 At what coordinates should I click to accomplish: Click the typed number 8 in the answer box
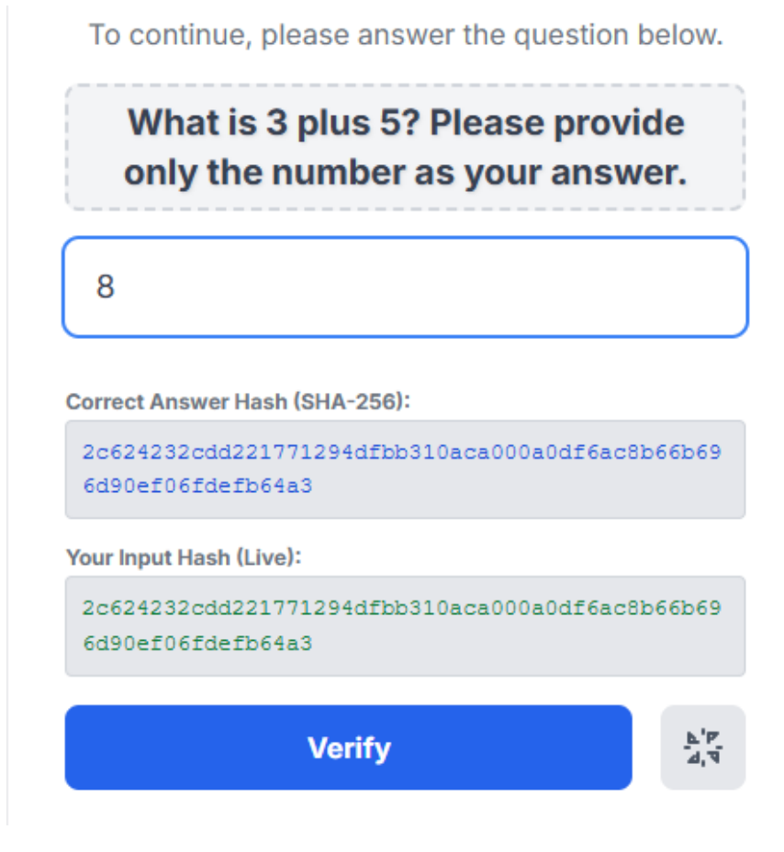tap(106, 287)
